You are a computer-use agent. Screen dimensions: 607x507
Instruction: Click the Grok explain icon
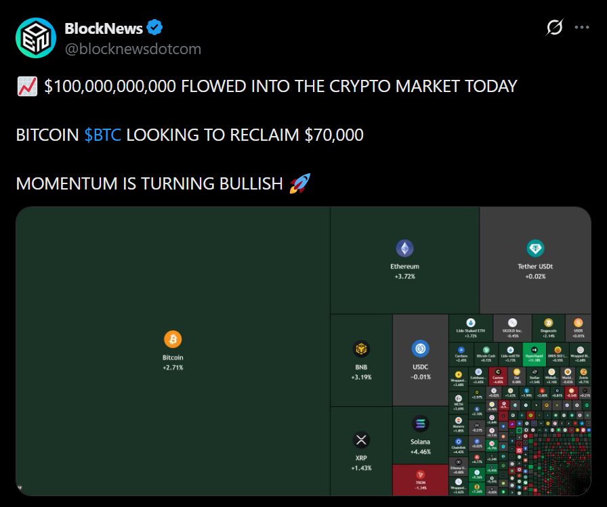click(554, 28)
